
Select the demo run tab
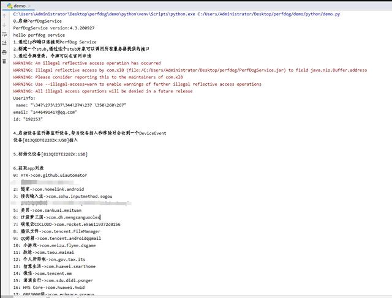click(19, 6)
